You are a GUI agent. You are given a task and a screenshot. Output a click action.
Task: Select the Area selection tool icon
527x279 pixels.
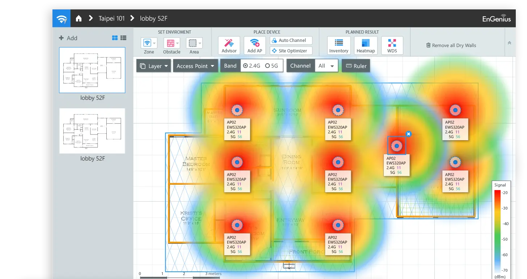click(x=192, y=43)
